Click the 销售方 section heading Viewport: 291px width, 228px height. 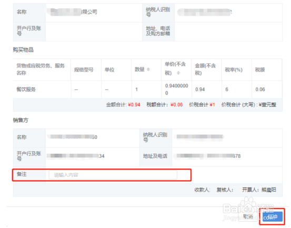tap(21, 120)
